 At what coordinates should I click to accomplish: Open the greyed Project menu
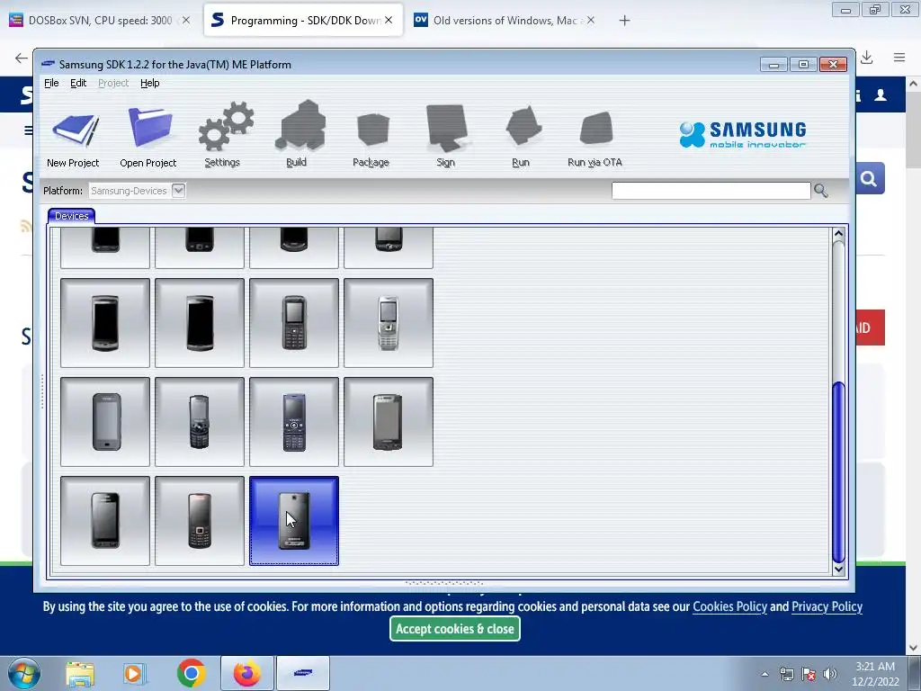[x=113, y=83]
